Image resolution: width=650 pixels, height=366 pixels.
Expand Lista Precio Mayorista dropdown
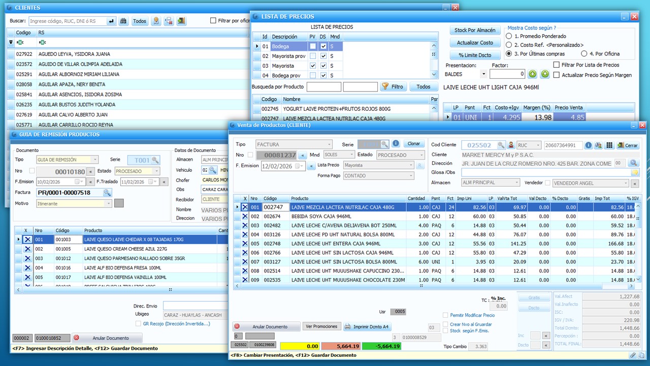point(411,165)
